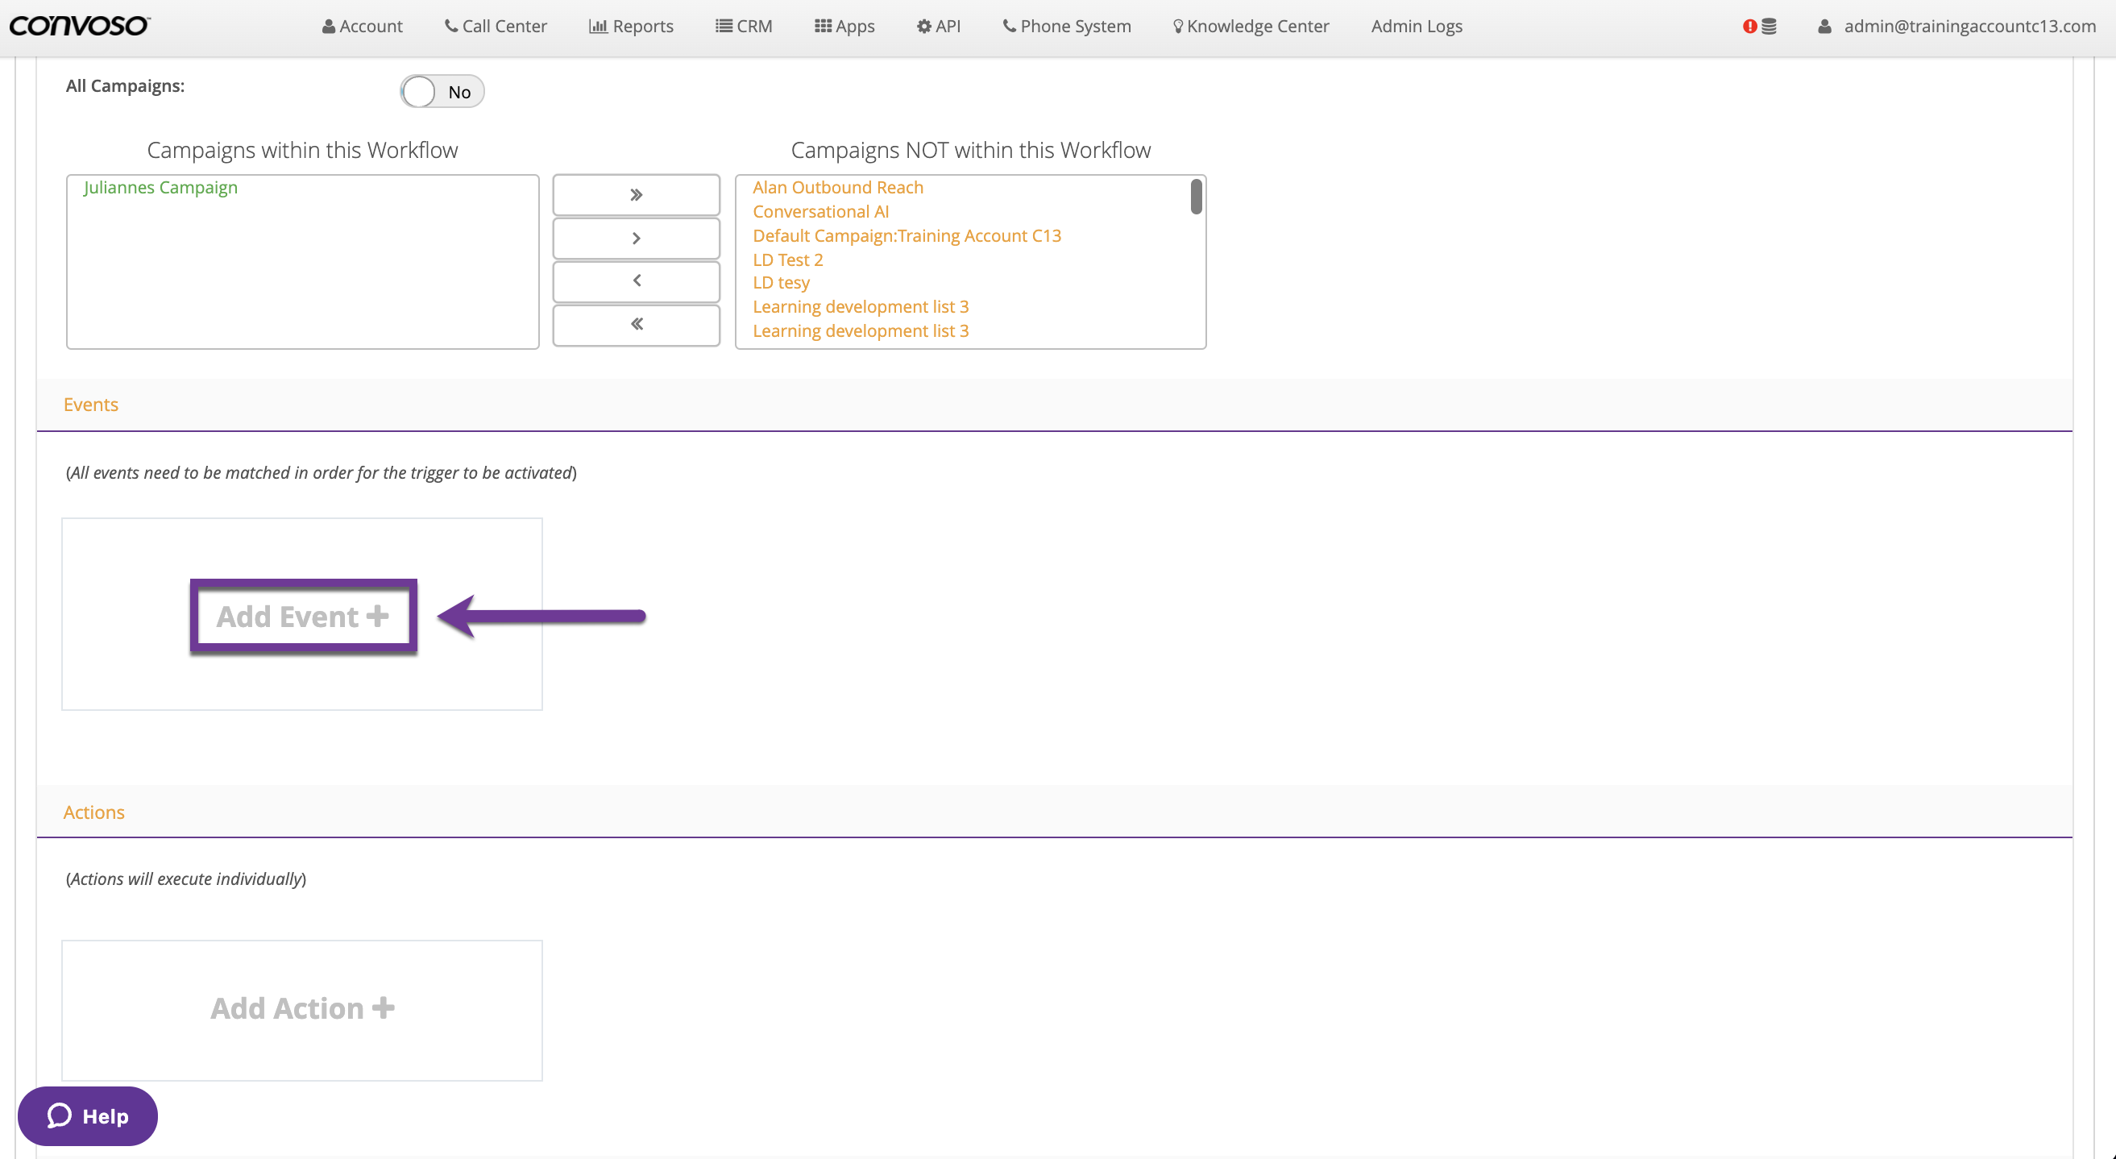2116x1159 pixels.
Task: Open the CRM menu
Action: point(744,27)
